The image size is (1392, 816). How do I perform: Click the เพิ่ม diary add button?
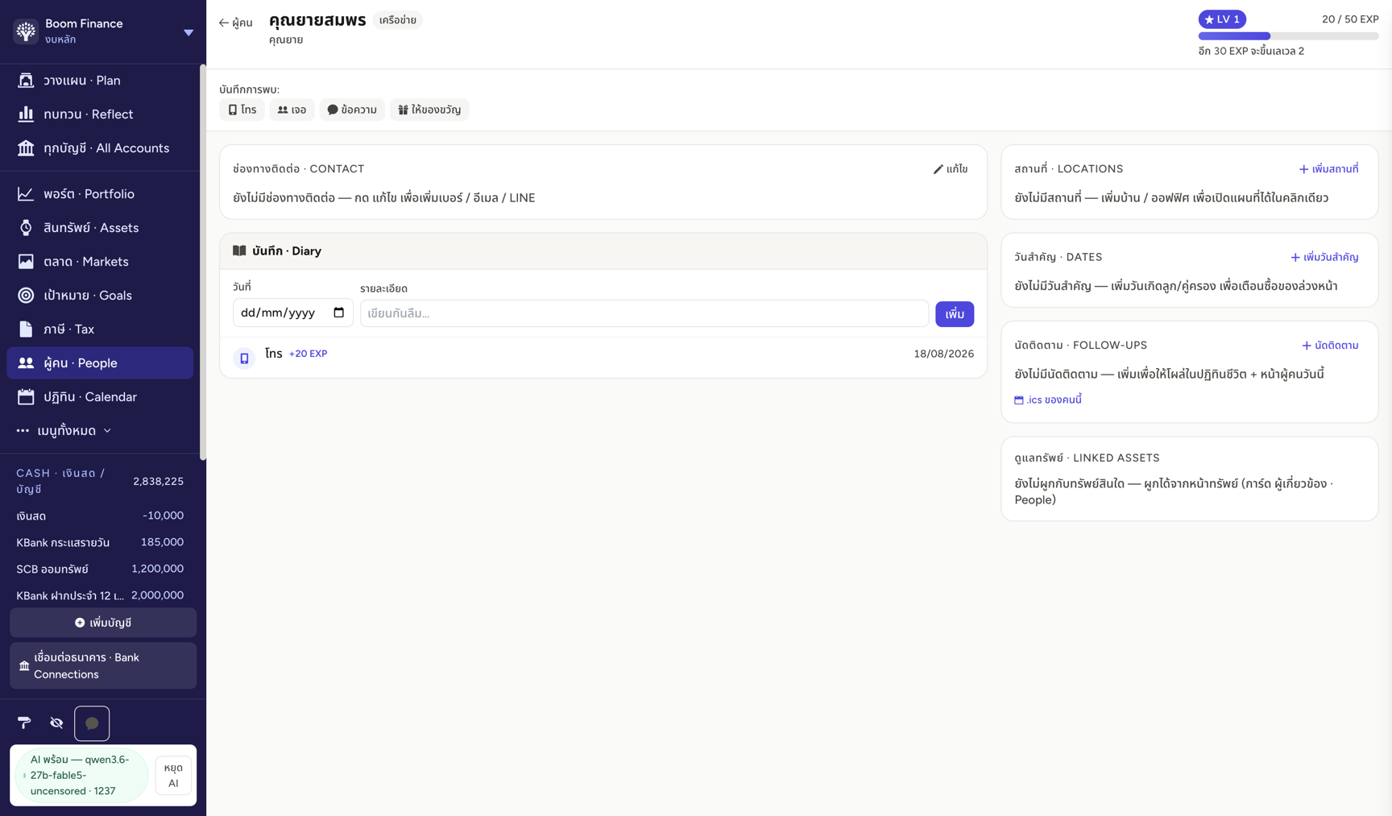tap(955, 314)
